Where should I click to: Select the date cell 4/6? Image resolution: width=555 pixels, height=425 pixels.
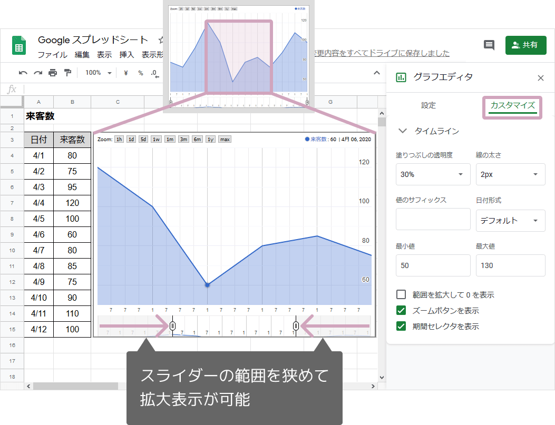38,234
